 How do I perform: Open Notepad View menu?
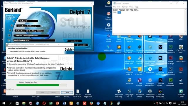(131, 7)
